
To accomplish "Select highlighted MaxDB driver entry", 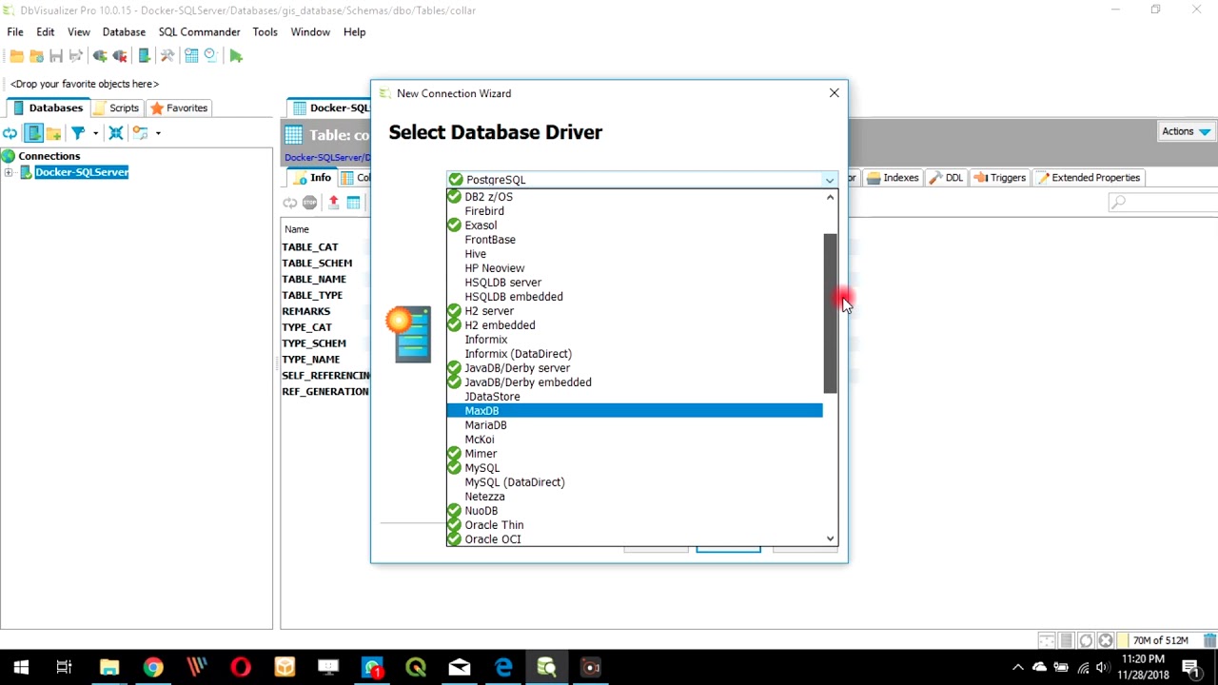I will (634, 411).
